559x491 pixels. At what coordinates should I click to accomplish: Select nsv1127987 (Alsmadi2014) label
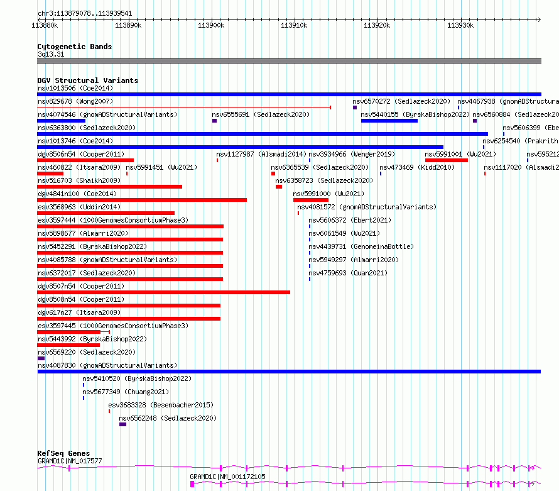click(x=261, y=154)
